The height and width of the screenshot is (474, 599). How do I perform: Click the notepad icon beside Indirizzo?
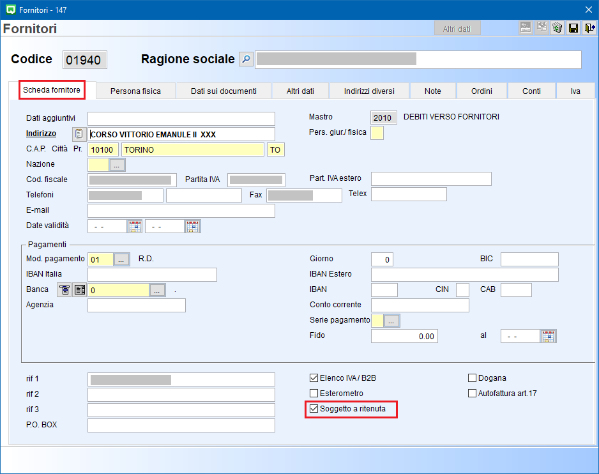(79, 134)
